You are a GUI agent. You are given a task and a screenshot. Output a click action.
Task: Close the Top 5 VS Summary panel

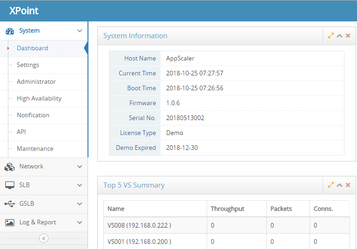(x=348, y=185)
